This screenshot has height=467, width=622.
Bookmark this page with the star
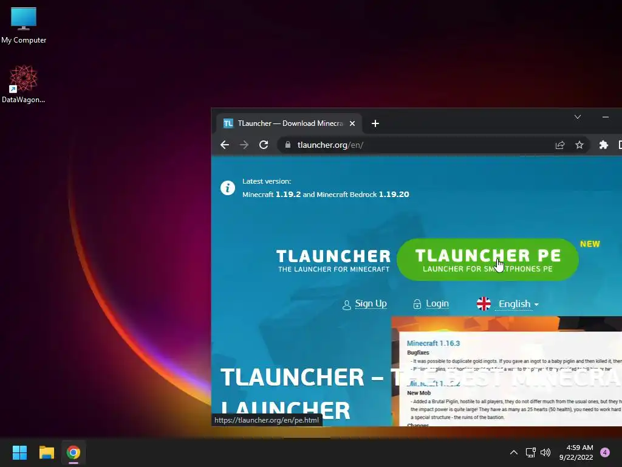(579, 145)
